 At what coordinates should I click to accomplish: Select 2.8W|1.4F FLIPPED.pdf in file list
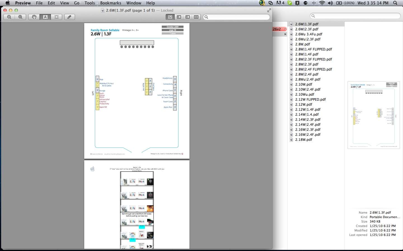coord(313,49)
